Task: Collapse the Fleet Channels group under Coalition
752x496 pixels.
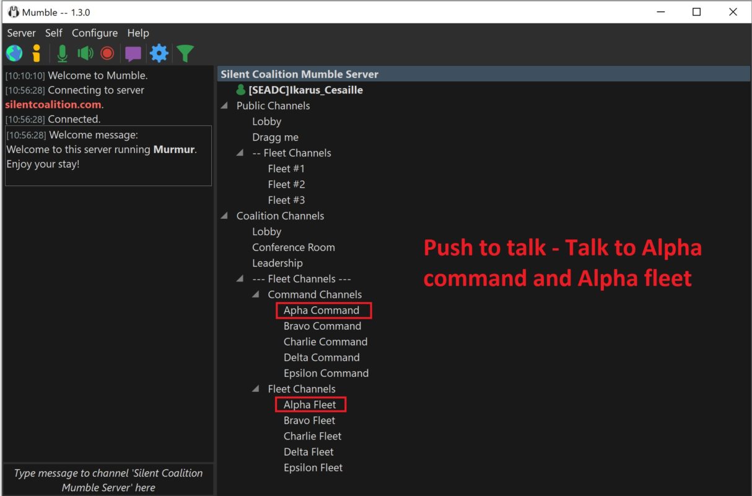Action: [x=256, y=389]
